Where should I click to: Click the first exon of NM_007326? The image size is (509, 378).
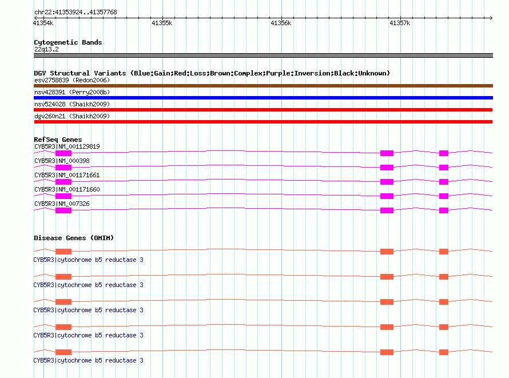63,210
